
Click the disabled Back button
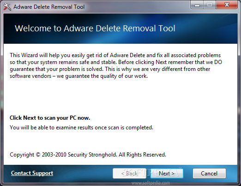[x=129, y=174]
